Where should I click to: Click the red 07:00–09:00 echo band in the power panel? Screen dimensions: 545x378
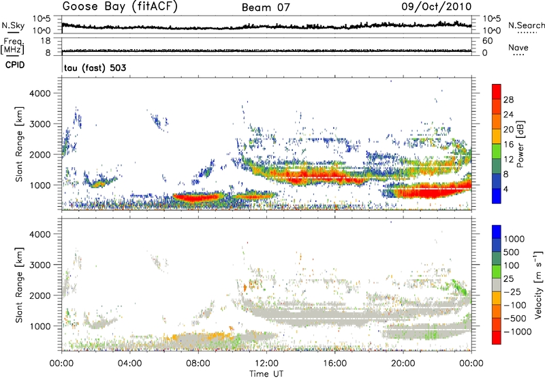pyautogui.click(x=198, y=197)
